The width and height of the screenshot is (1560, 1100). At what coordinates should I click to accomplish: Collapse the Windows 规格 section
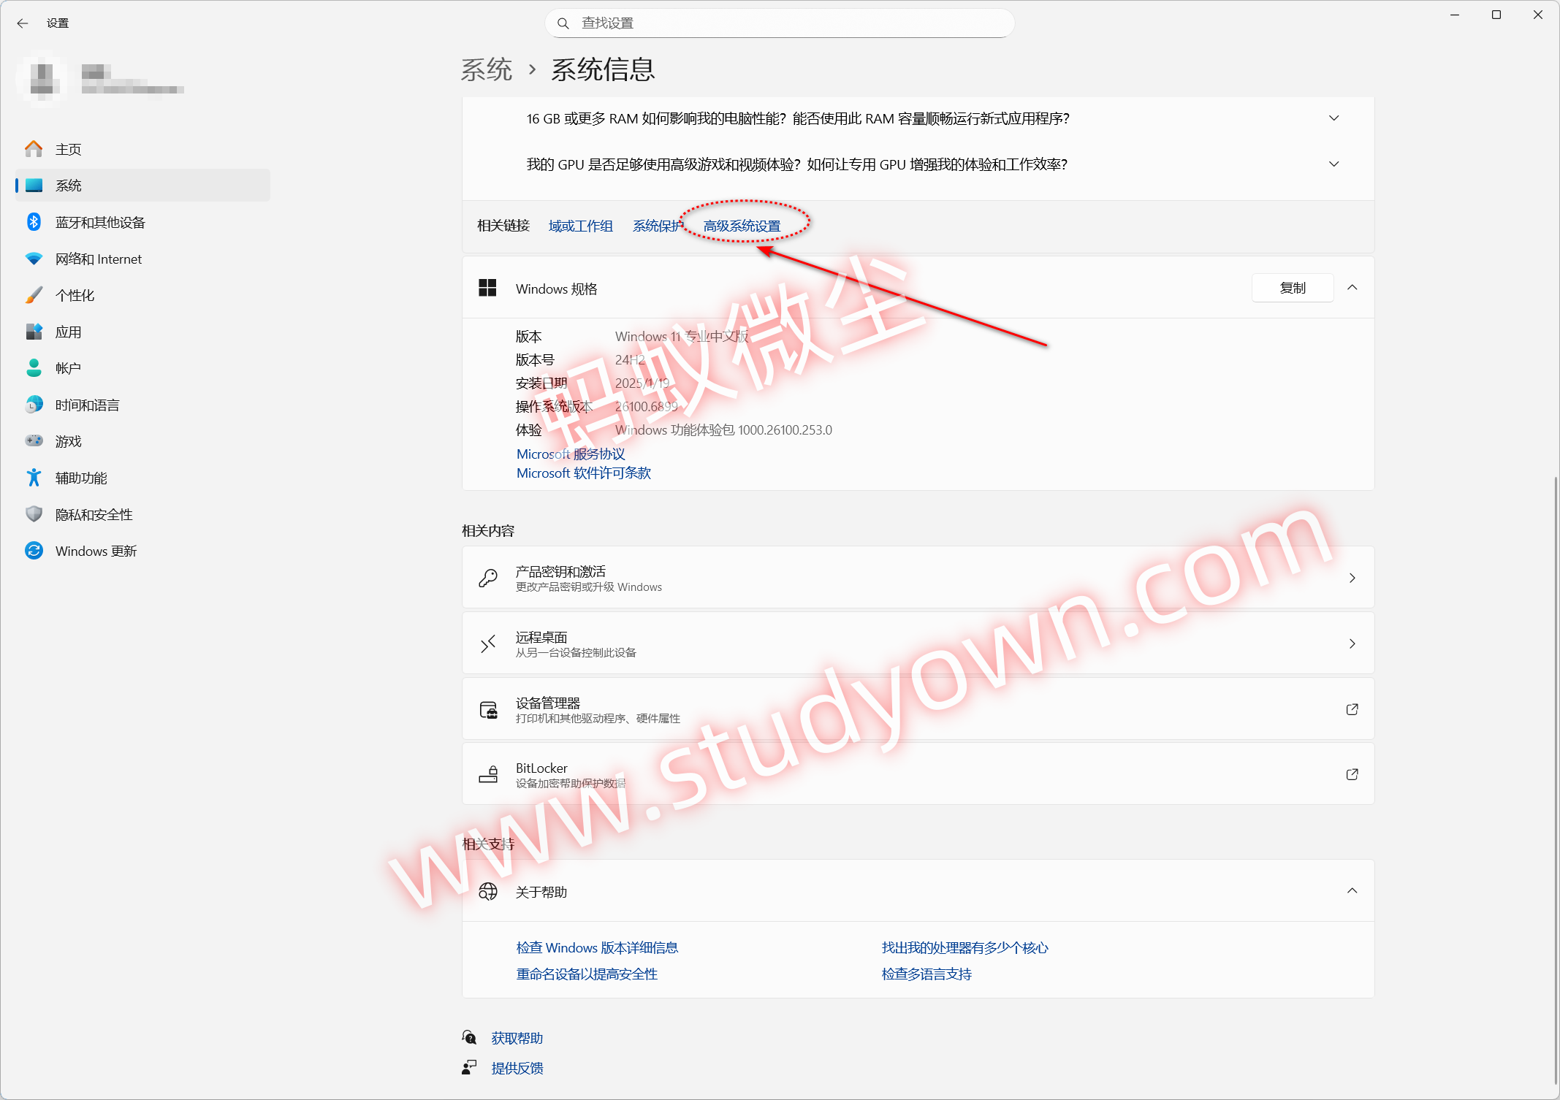(x=1352, y=287)
